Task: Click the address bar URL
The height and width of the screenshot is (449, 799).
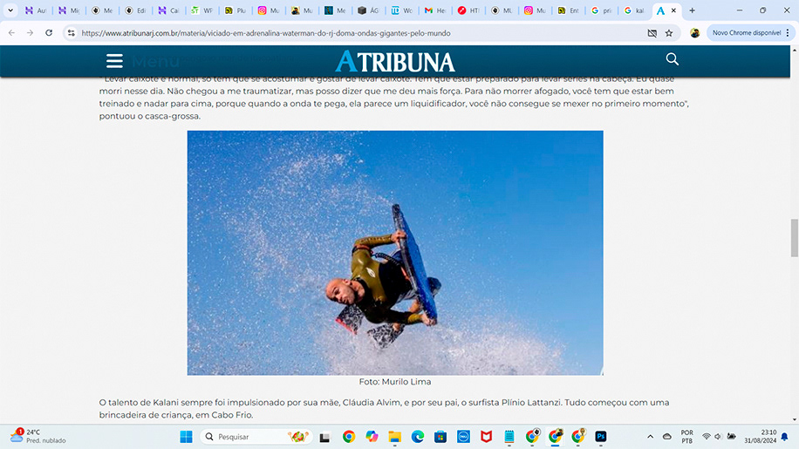Action: coord(266,33)
